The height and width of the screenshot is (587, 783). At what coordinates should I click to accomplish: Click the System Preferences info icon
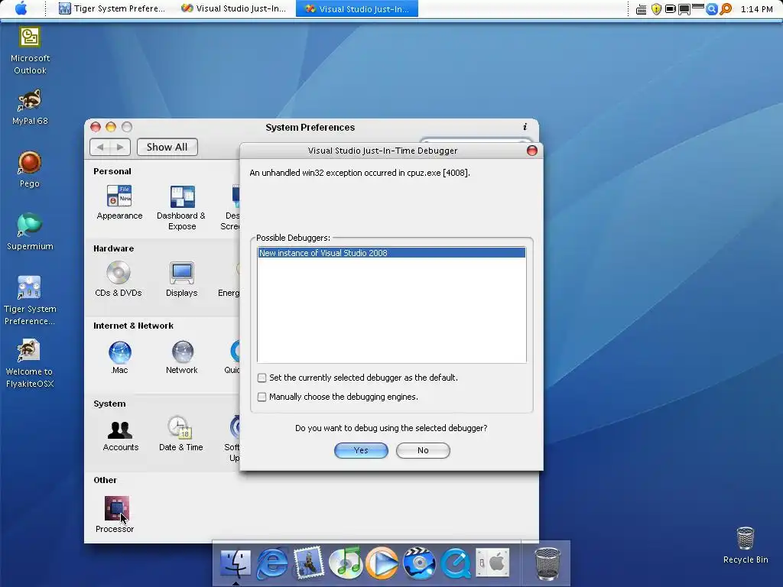coord(525,127)
